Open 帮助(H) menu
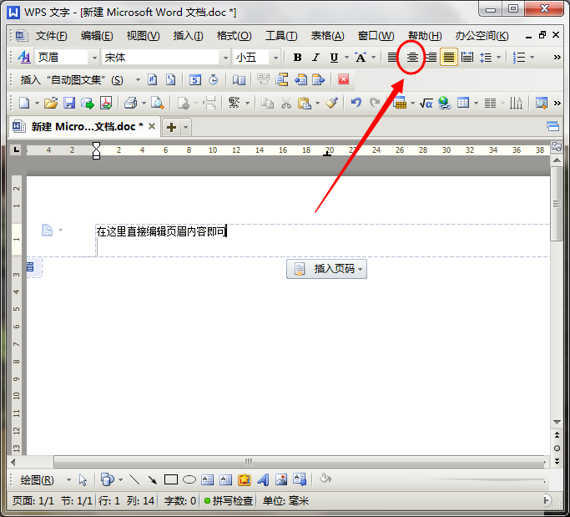570x517 pixels. click(x=425, y=36)
